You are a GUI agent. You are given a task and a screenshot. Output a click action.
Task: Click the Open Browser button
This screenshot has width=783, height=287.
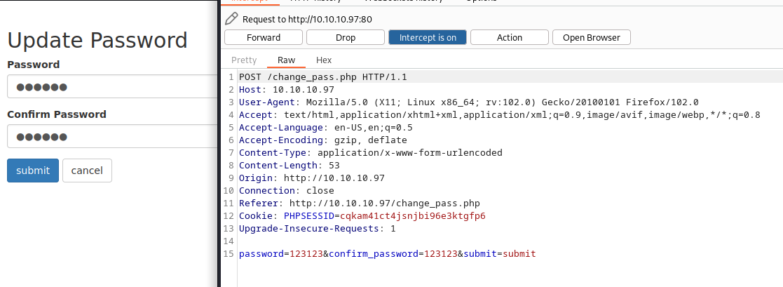[x=591, y=37]
